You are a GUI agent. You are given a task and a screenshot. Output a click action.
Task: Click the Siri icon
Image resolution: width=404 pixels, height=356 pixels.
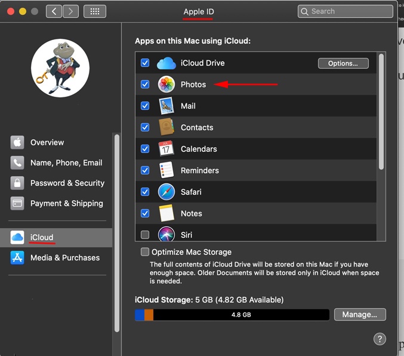(166, 234)
